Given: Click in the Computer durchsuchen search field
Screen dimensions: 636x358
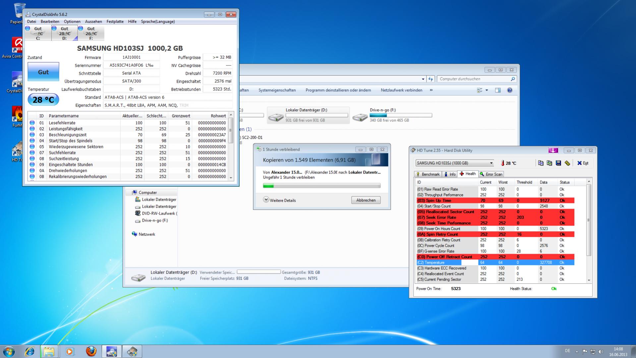Looking at the screenshot, I should (x=474, y=79).
